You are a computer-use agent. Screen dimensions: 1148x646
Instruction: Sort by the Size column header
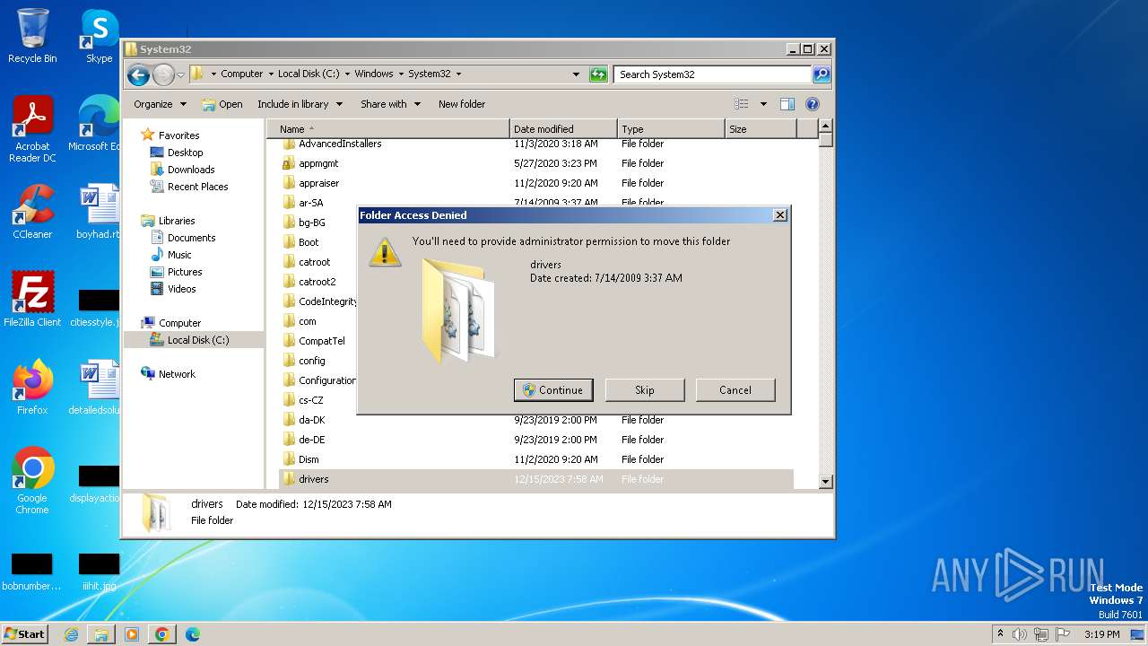pos(761,129)
